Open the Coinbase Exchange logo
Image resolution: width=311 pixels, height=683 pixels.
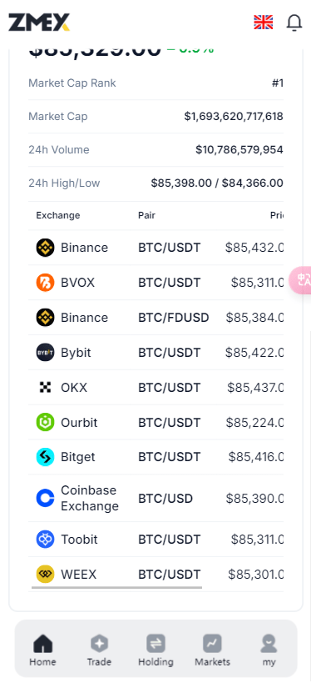(45, 498)
